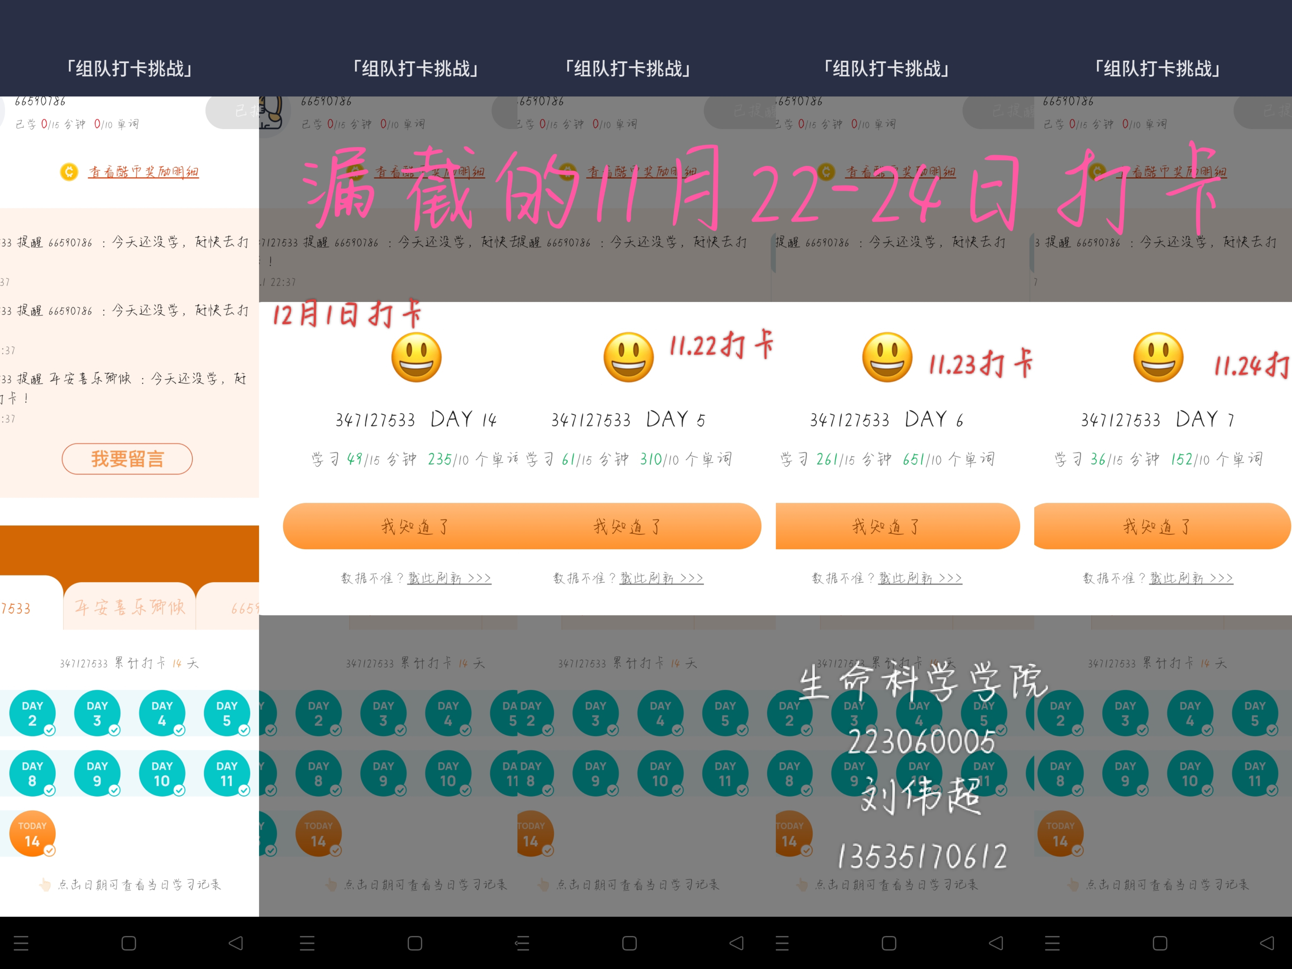Refresh data link under the DAY 5 popup

[661, 578]
